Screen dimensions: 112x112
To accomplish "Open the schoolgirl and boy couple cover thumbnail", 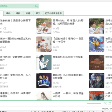I will [97, 26].
